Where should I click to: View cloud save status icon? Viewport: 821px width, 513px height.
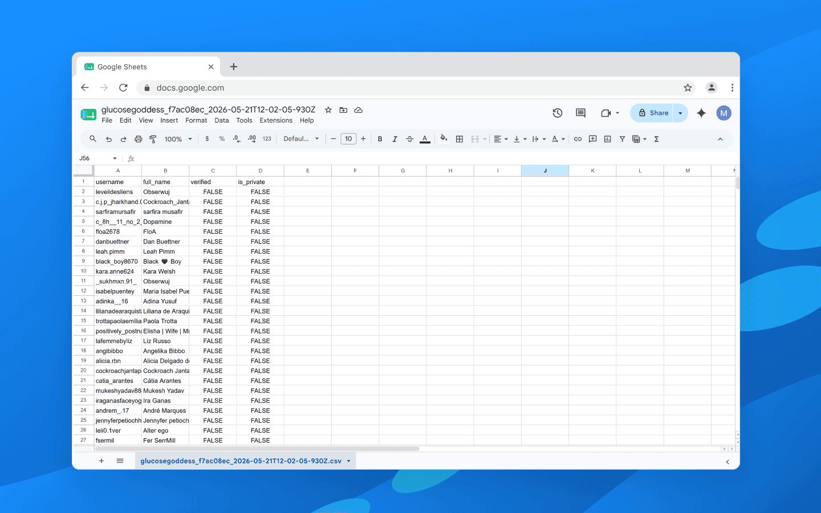click(358, 110)
